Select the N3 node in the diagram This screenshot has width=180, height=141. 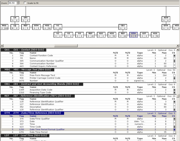coord(69,35)
